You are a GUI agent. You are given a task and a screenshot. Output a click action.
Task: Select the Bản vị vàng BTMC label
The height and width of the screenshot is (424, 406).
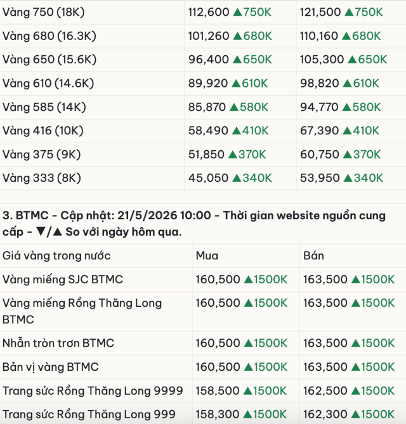(51, 367)
